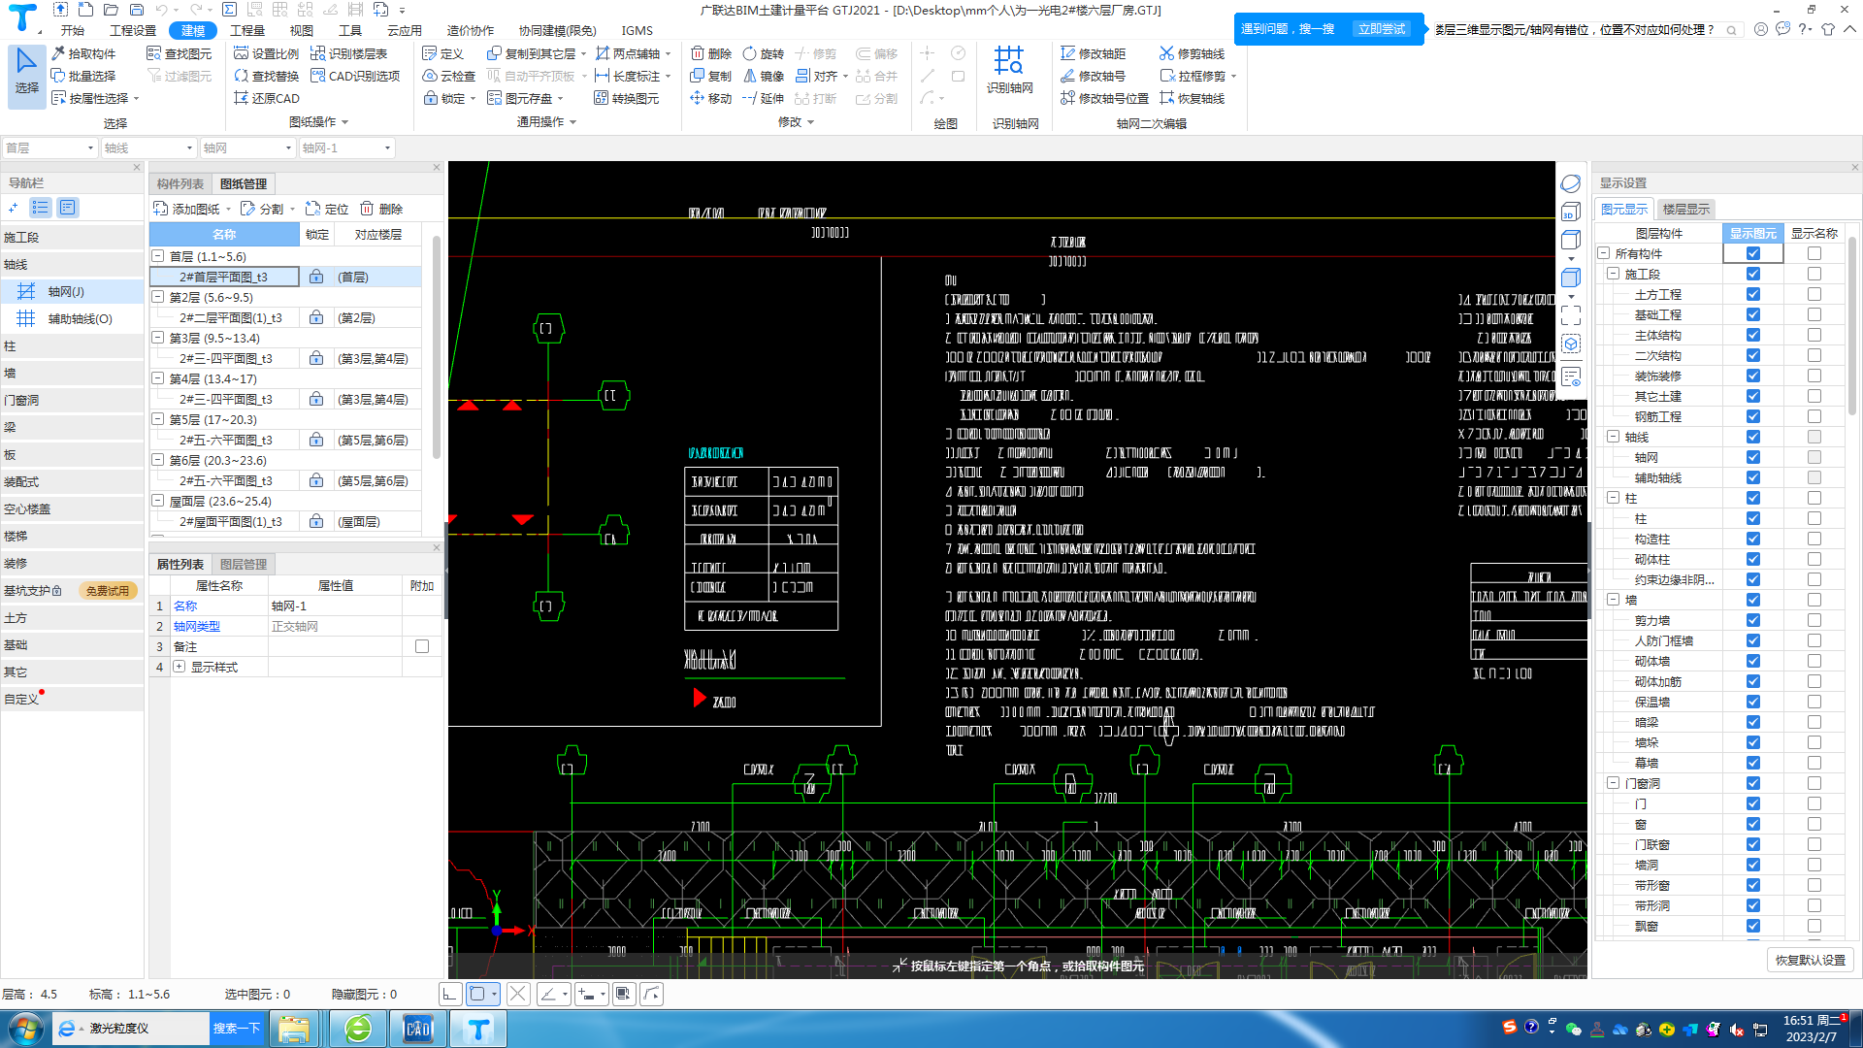
Task: Switch to the 构件列表 tab
Action: (180, 183)
